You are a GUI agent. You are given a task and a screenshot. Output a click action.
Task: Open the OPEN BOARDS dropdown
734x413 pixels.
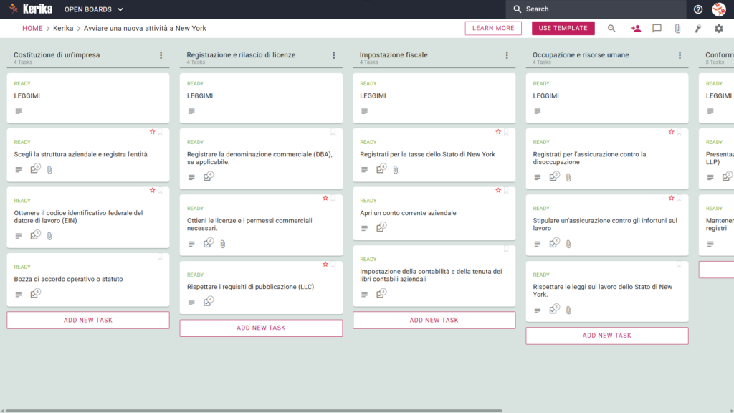click(94, 9)
